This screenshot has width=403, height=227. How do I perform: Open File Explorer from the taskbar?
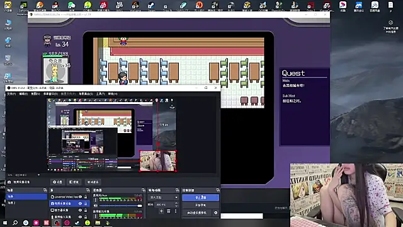tap(98, 223)
